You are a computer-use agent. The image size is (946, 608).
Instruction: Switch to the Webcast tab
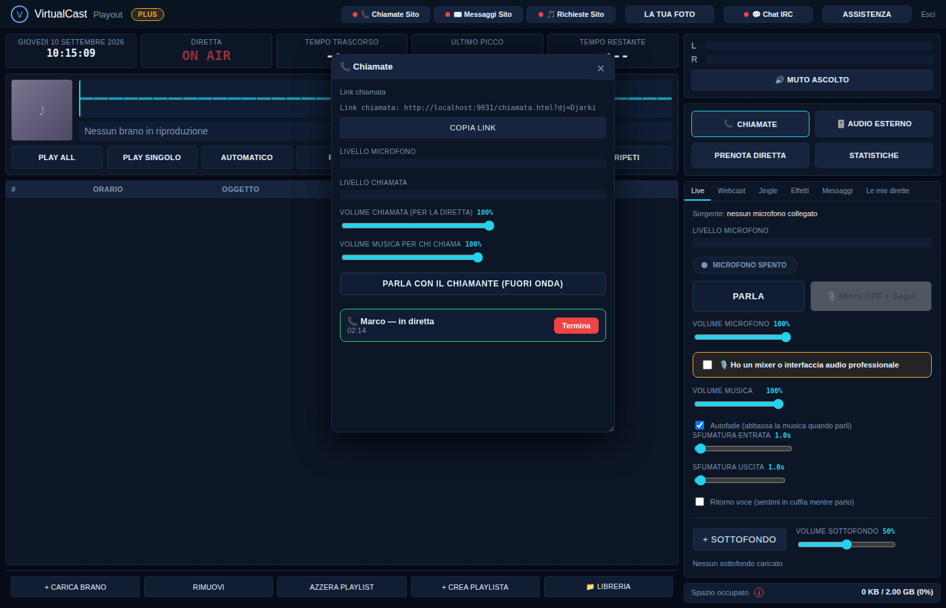tap(731, 191)
